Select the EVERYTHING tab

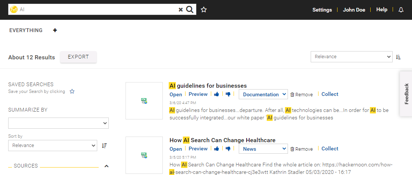pos(26,30)
